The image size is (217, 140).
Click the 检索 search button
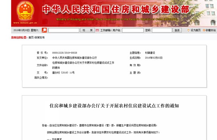coord(88,30)
